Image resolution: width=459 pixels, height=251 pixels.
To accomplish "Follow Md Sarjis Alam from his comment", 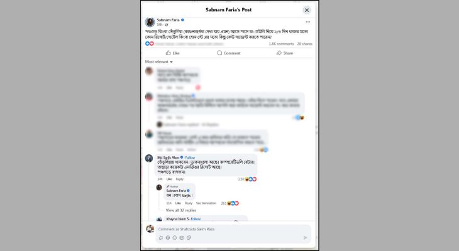I will [190, 158].
